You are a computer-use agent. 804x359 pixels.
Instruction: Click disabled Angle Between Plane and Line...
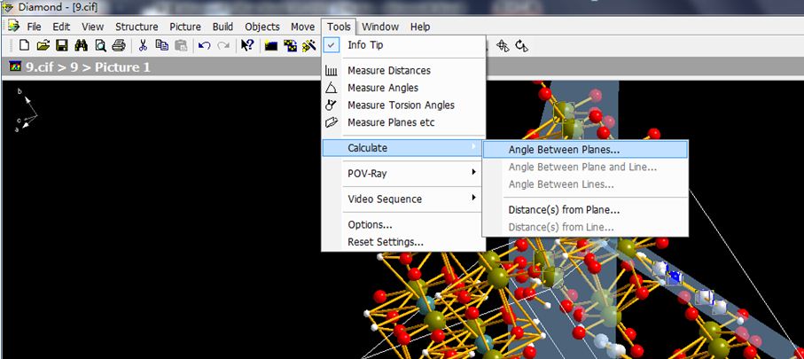point(585,167)
